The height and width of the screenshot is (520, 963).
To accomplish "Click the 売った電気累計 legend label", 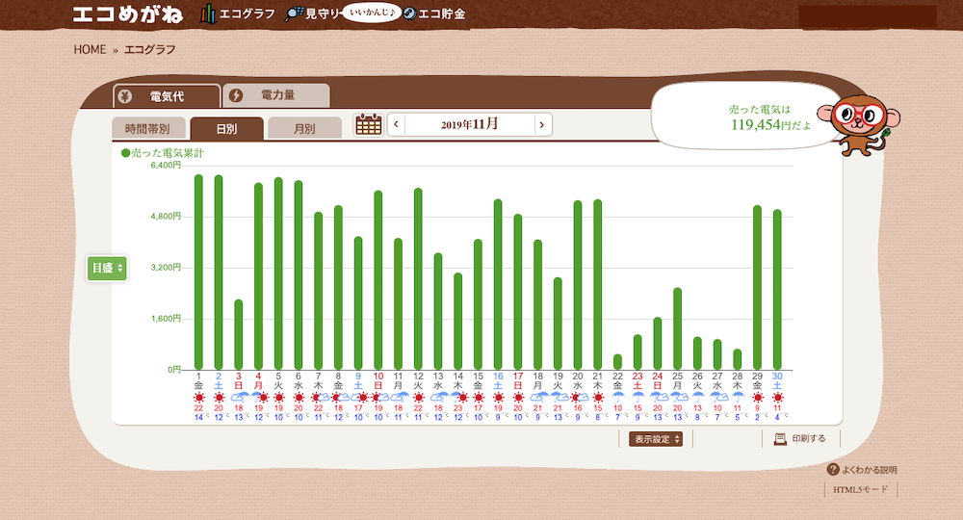I will tap(162, 153).
